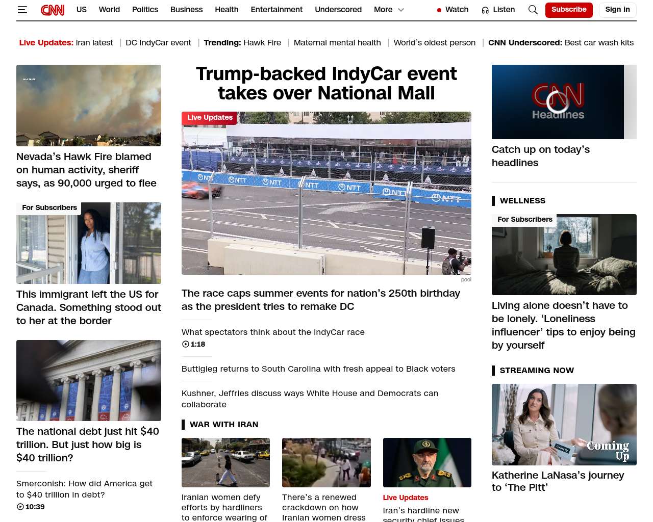
Task: Click the Watch link text
Action: [x=457, y=10]
